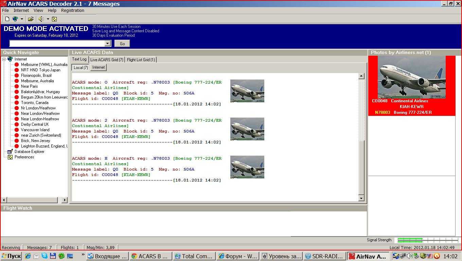Image resolution: width=462 pixels, height=261 pixels.
Task: Switch to the SDR-RADI... taskbar window
Action: (324, 256)
